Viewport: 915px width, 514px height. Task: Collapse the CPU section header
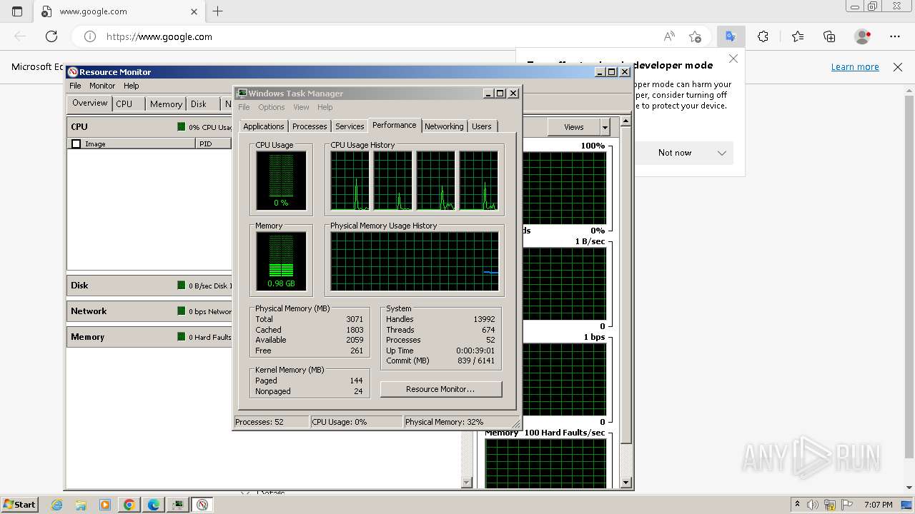coord(149,127)
